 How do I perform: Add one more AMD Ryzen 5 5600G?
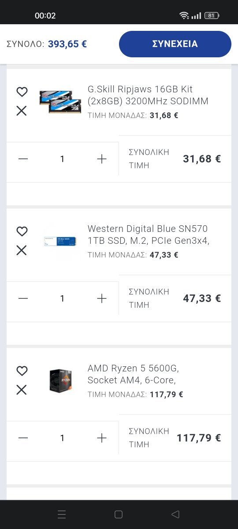pos(102,438)
